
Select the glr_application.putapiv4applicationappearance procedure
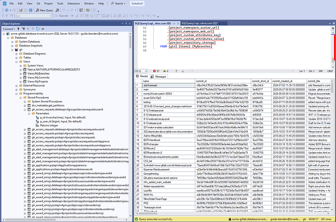[x=59, y=165]
